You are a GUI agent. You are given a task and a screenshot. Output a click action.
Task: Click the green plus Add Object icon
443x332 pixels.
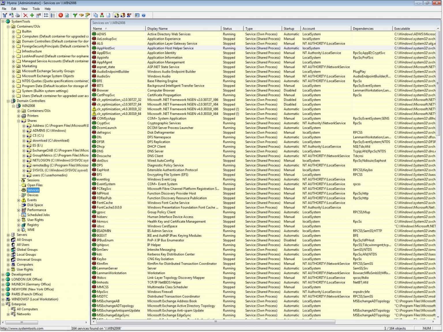click(33, 15)
